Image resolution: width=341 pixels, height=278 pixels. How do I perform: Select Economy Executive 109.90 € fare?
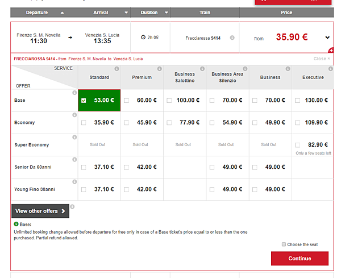297,123
